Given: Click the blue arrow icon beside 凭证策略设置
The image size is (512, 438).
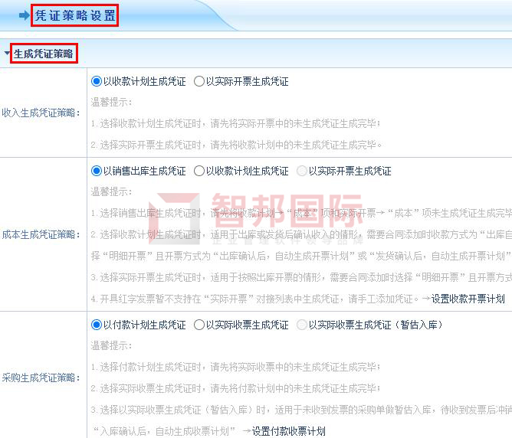Looking at the screenshot, I should click(25, 15).
